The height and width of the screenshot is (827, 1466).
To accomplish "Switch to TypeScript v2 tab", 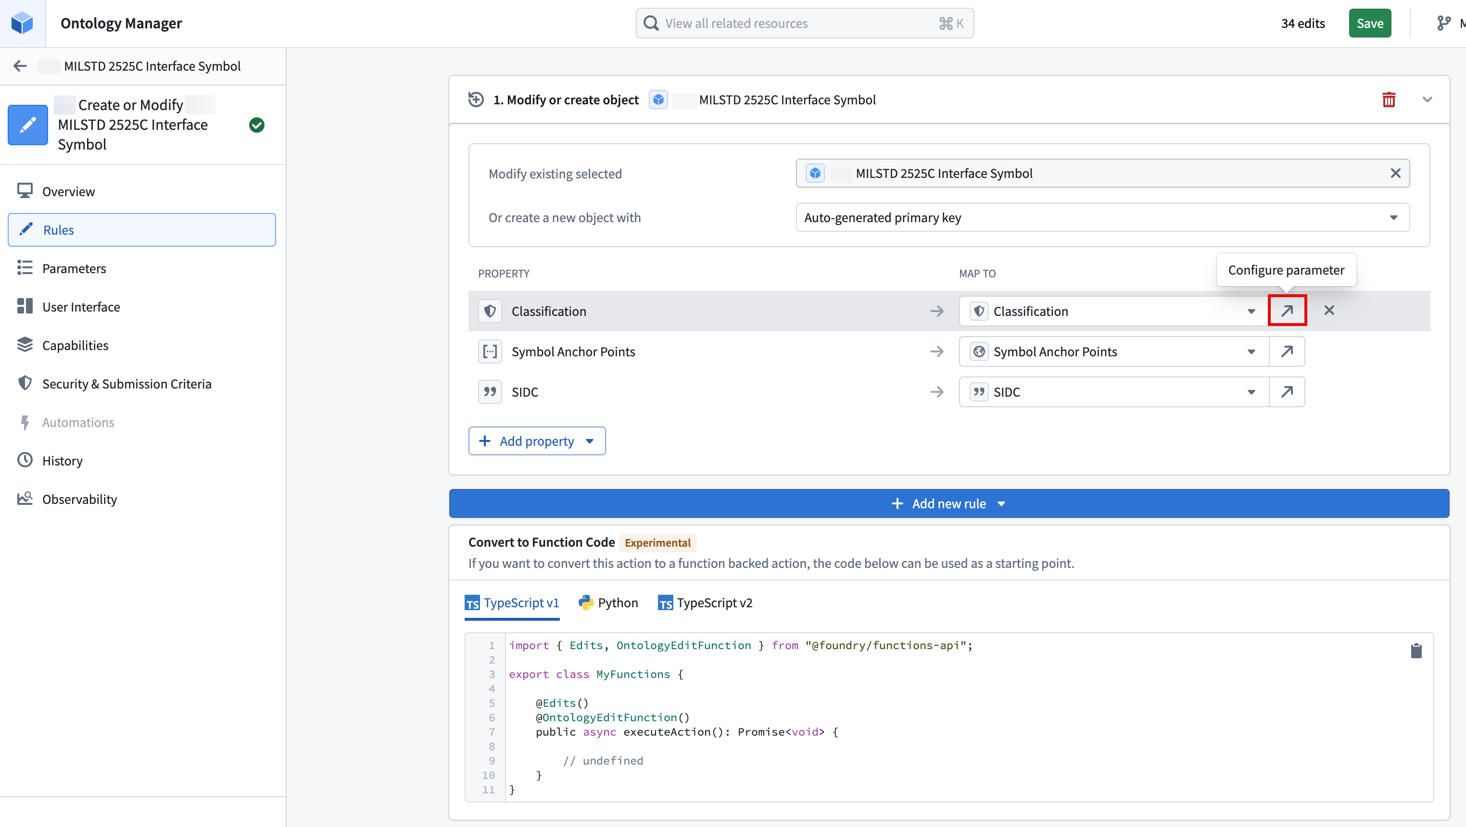I will [x=705, y=603].
